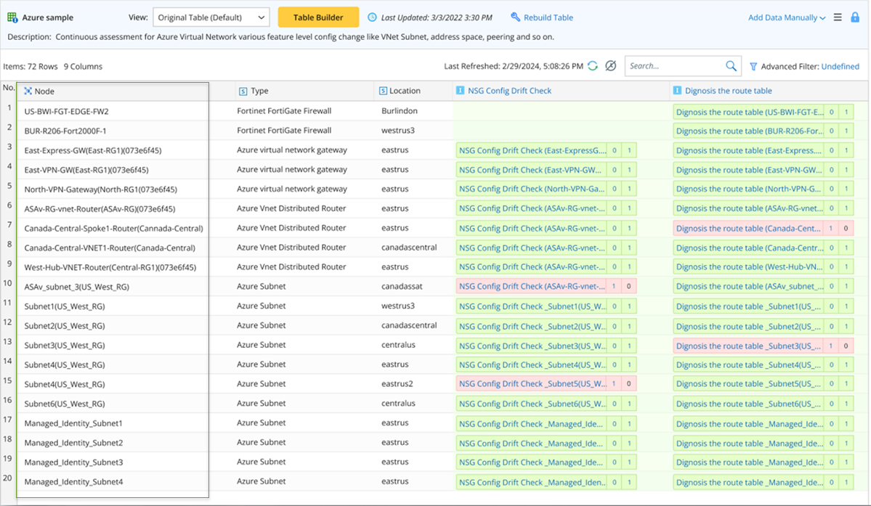The image size is (871, 506).
Task: Click inside the Search input field
Action: (x=672, y=66)
